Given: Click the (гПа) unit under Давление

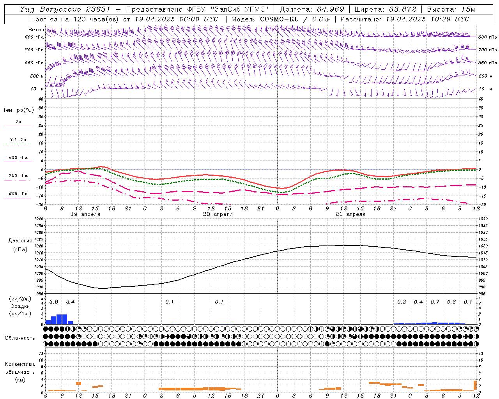Looking at the screenshot, I should click(x=20, y=250).
